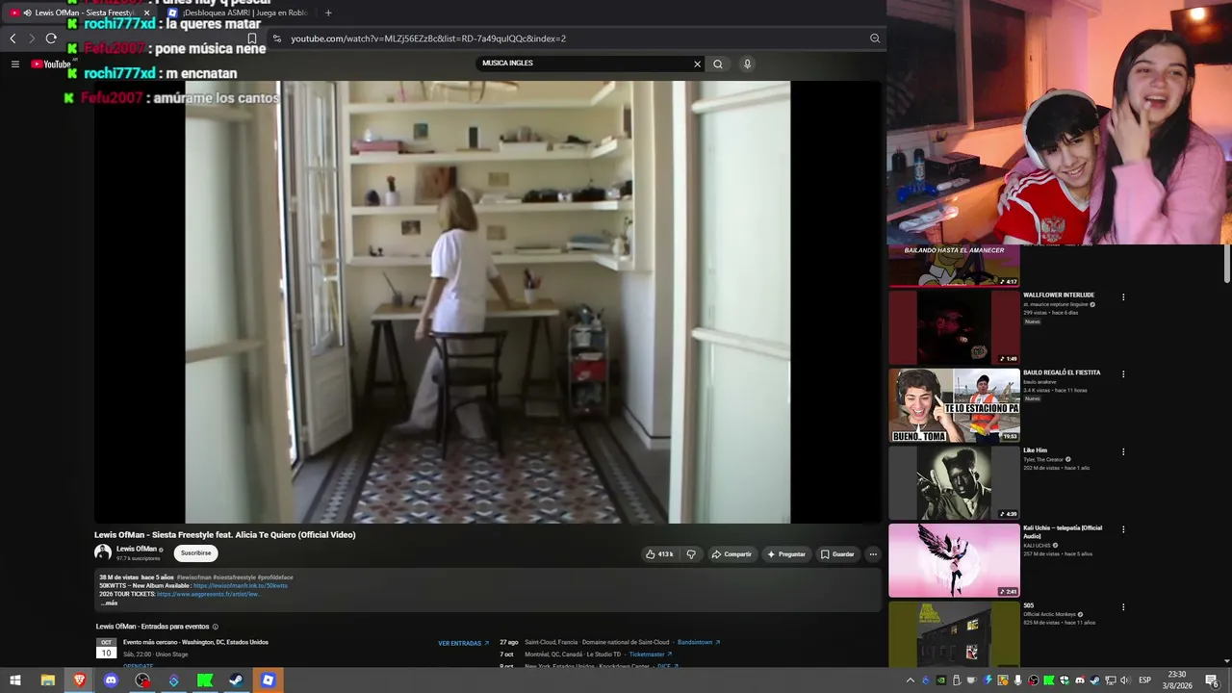Open the 505 Arctic Monkeys thumbnail

click(954, 634)
